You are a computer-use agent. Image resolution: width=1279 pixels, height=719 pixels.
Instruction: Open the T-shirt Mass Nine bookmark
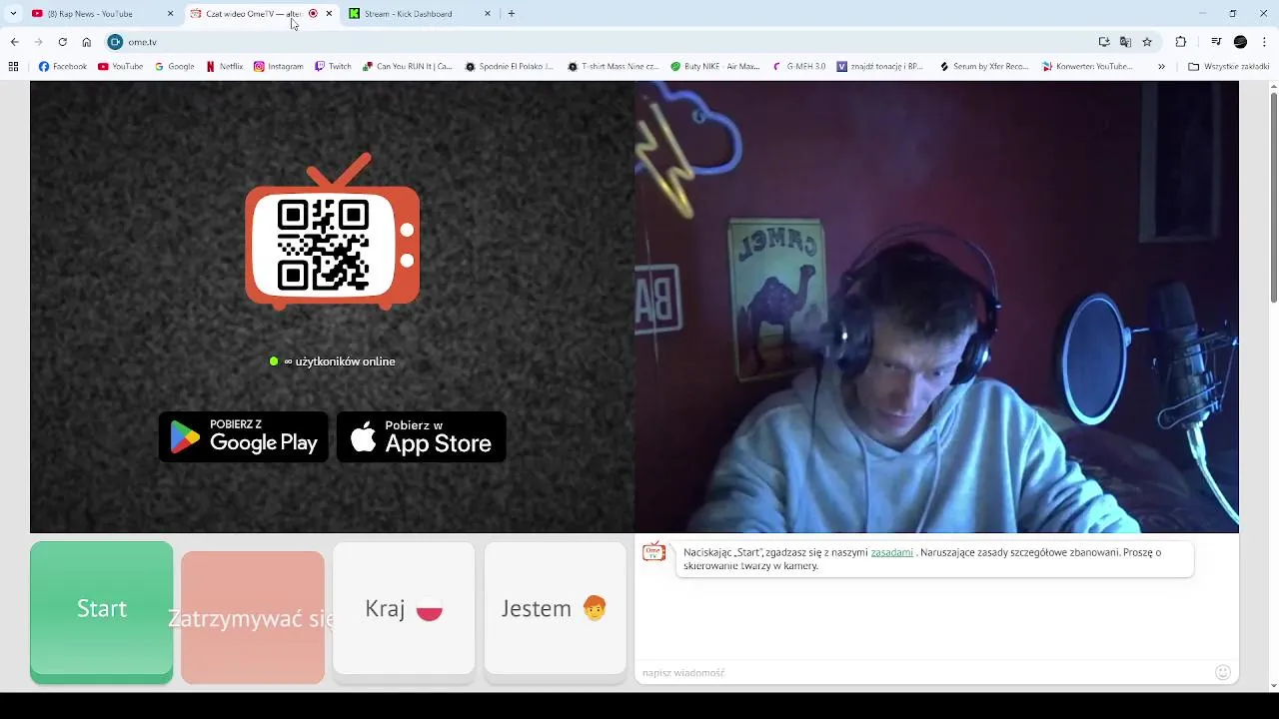tap(615, 67)
